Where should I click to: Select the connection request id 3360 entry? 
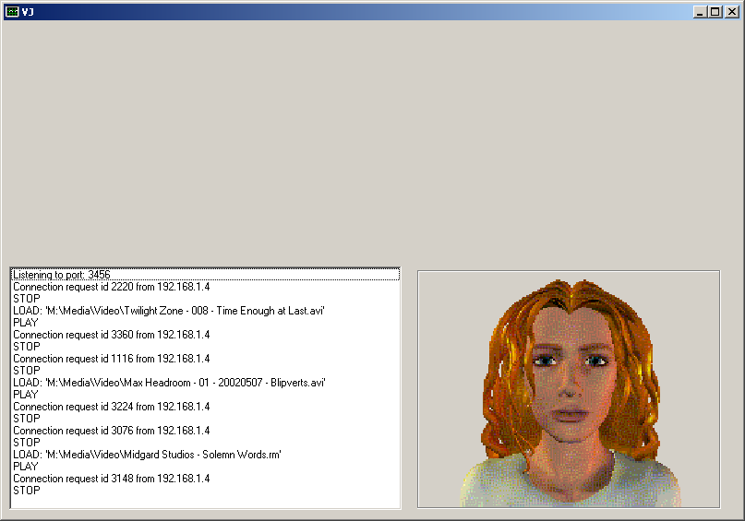111,335
